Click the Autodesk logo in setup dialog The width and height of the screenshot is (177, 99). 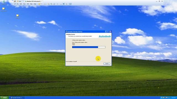(105, 36)
